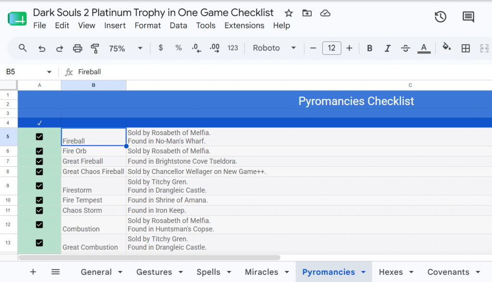This screenshot has height=282, width=492.
Task: Expand the name box dropdown arrow
Action: pos(49,72)
